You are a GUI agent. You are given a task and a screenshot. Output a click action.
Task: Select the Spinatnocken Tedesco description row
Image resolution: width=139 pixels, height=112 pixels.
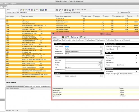point(96,90)
